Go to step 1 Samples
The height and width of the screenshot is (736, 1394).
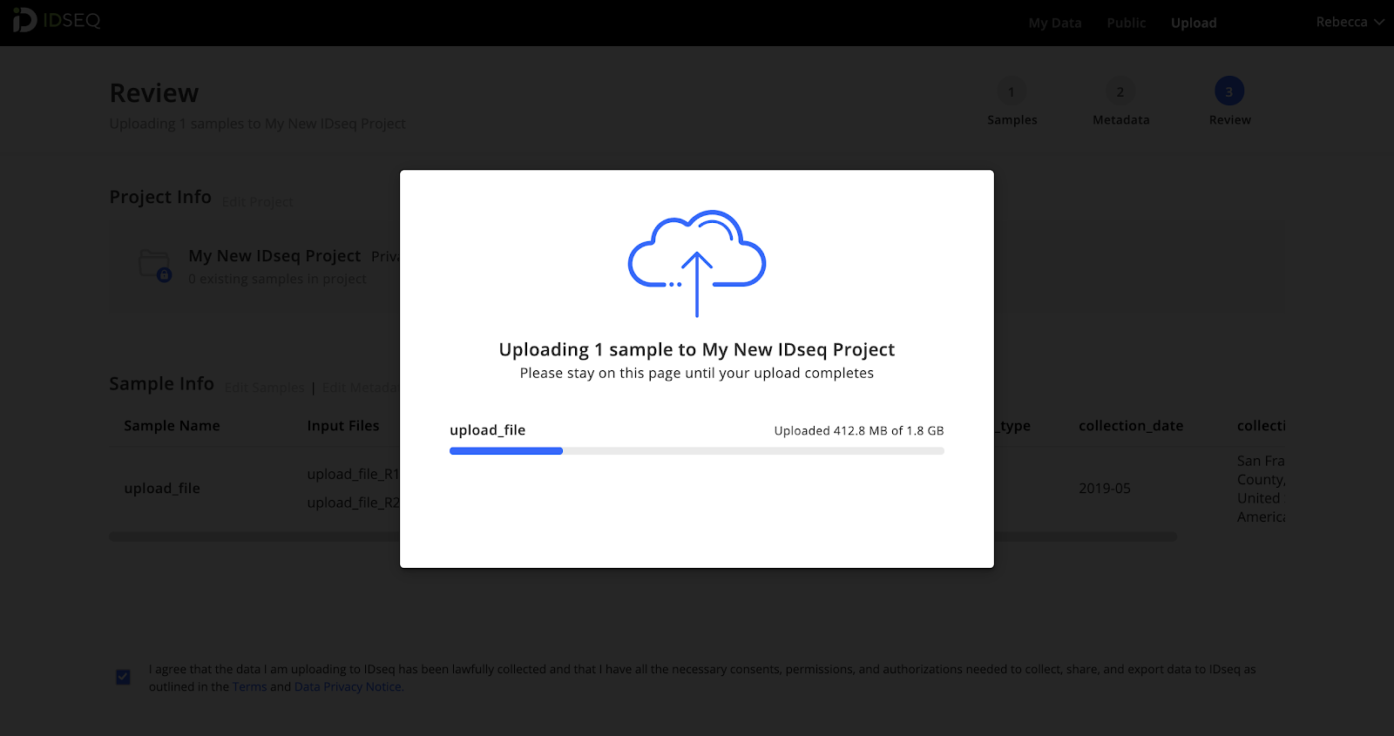pyautogui.click(x=1012, y=103)
